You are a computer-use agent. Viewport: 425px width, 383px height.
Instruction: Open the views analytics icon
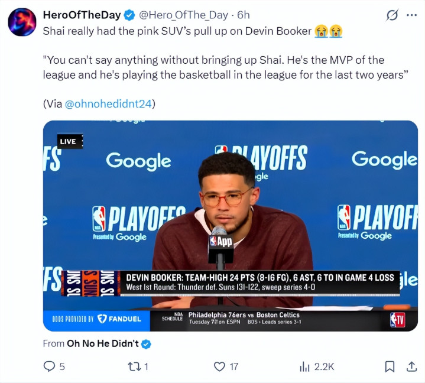[x=305, y=366]
